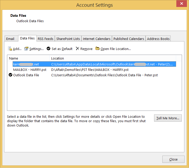Sort the list by the Name column header
The width and height of the screenshot is (189, 168).
[28, 58]
